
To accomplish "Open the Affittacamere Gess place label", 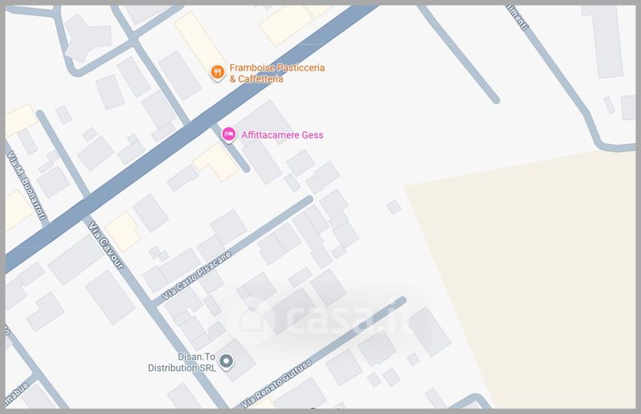I will [282, 135].
